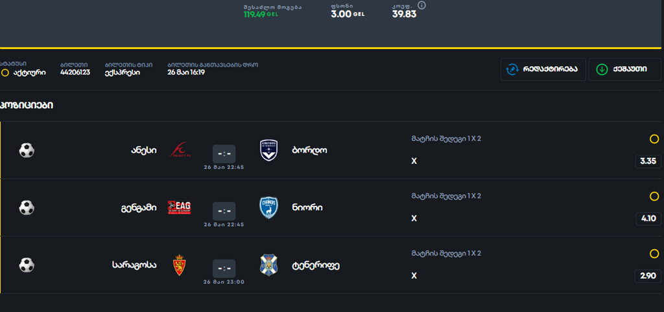
Task: Click the ბორდო team crest
Action: [x=268, y=150]
